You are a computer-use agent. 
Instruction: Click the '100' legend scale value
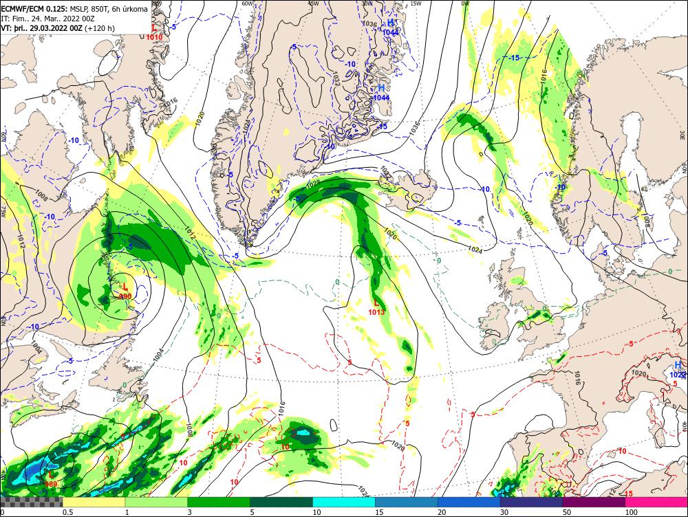click(x=632, y=512)
